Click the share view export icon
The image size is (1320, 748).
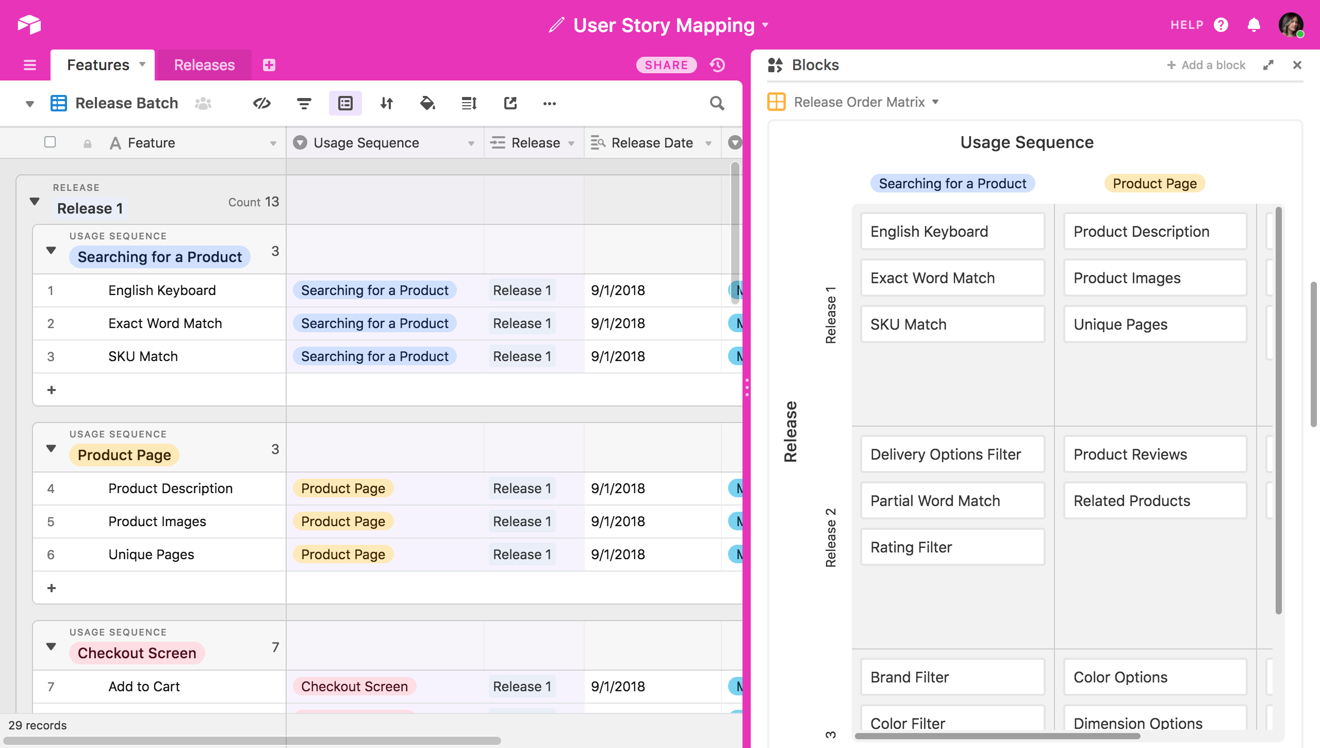click(510, 103)
